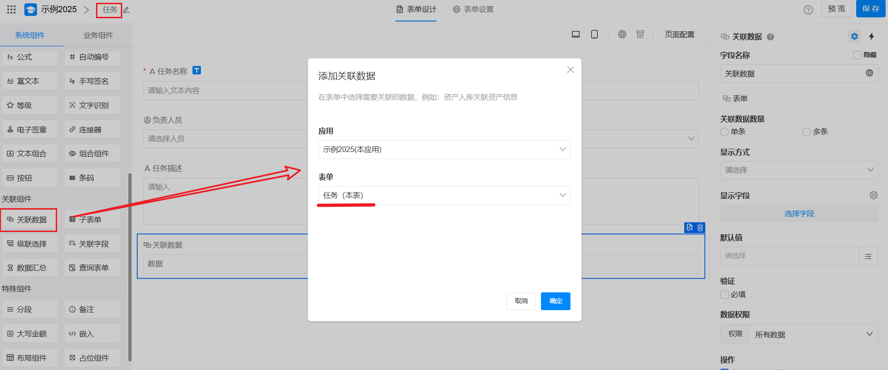Delete the selected 关联数据 field
Viewport: 888px width, 370px height.
[700, 227]
